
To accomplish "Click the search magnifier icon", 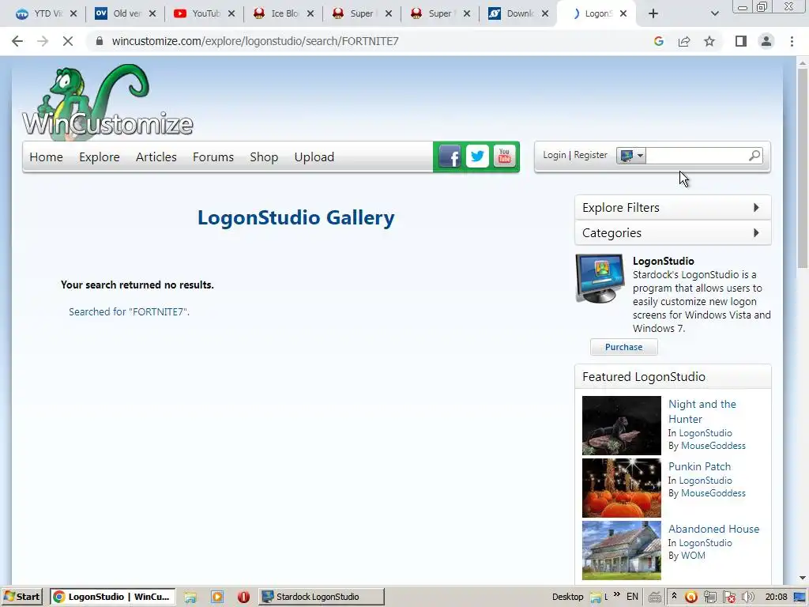I will point(754,156).
